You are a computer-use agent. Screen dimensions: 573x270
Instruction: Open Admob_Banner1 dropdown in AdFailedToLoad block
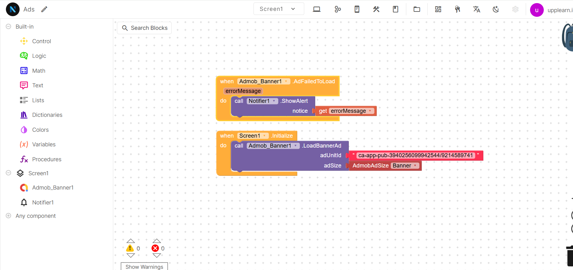264,81
